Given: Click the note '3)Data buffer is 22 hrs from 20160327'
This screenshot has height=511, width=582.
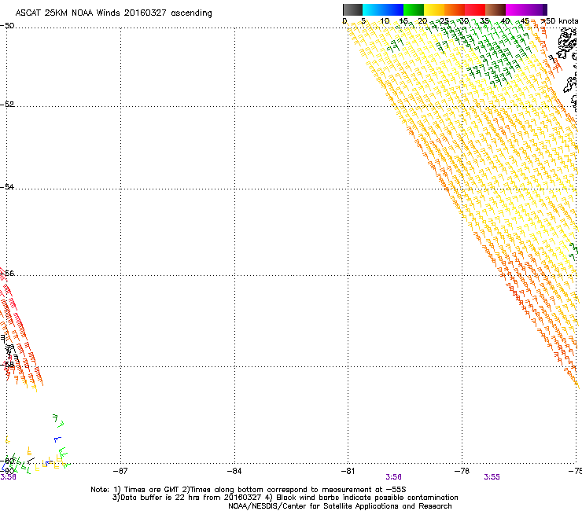Looking at the screenshot, I should click(186, 498).
